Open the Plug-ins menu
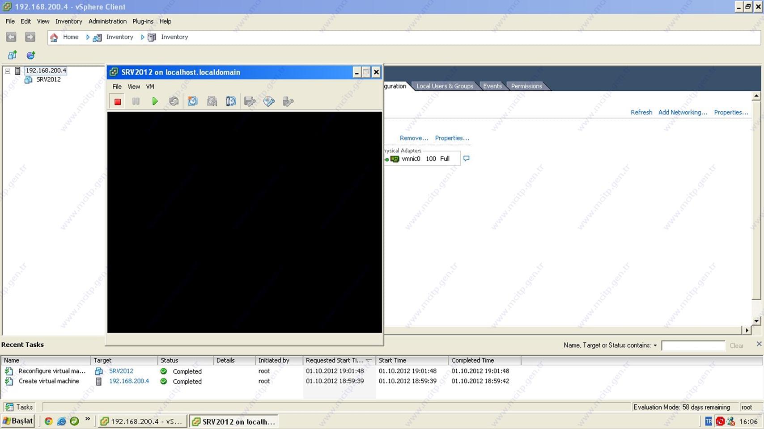 click(143, 21)
